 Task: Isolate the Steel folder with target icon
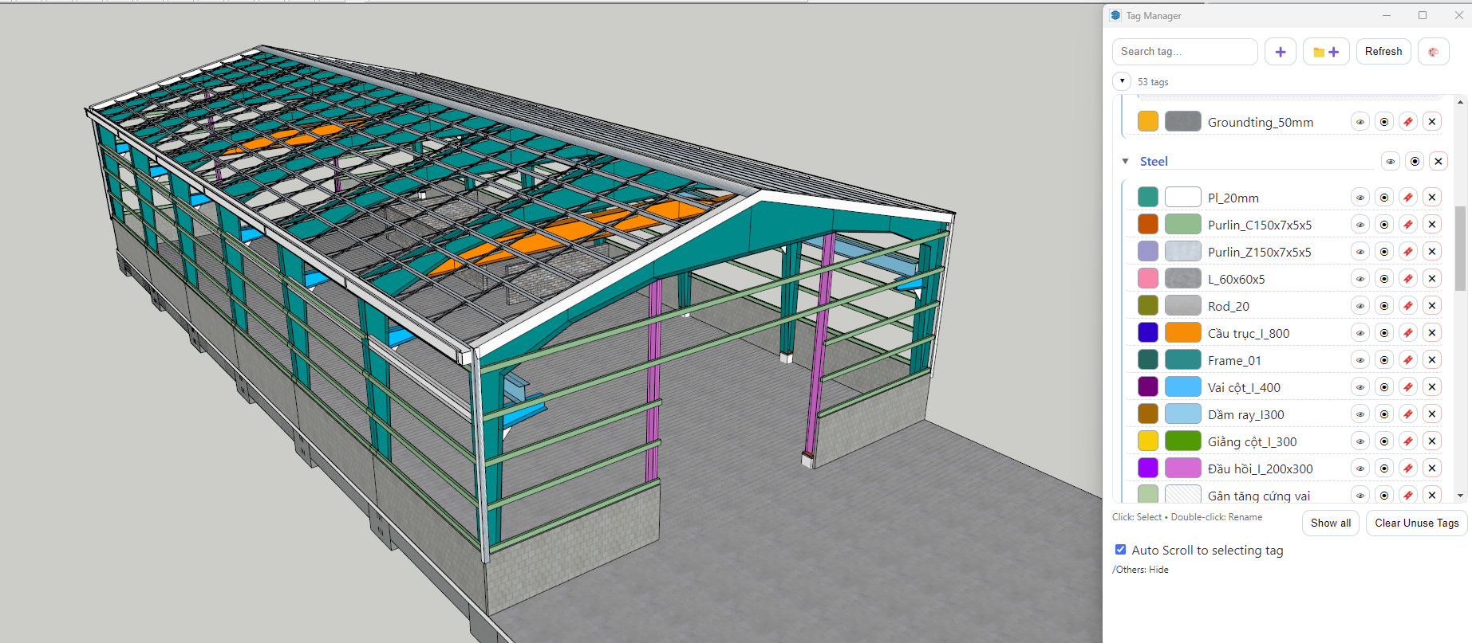(1415, 162)
